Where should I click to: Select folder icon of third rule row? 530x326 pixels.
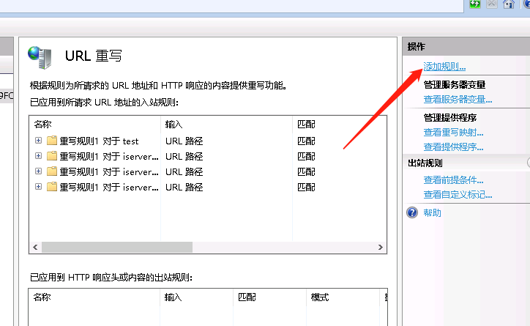[52, 171]
